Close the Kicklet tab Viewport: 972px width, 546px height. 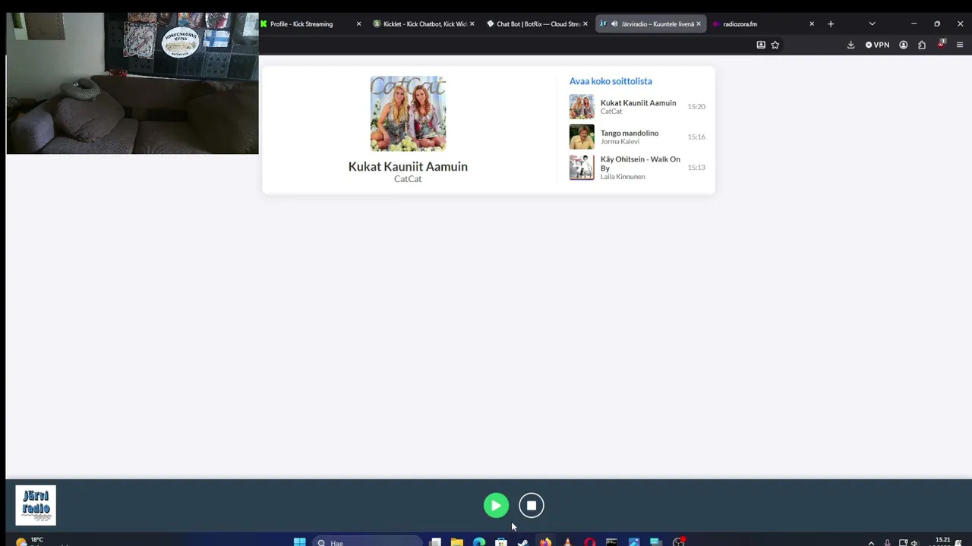point(472,24)
